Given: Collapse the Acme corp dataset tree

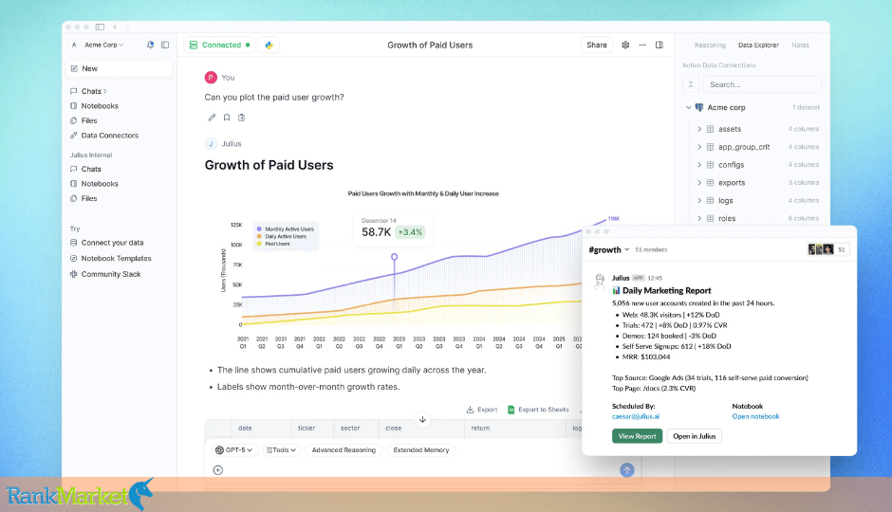Looking at the screenshot, I should [x=688, y=107].
